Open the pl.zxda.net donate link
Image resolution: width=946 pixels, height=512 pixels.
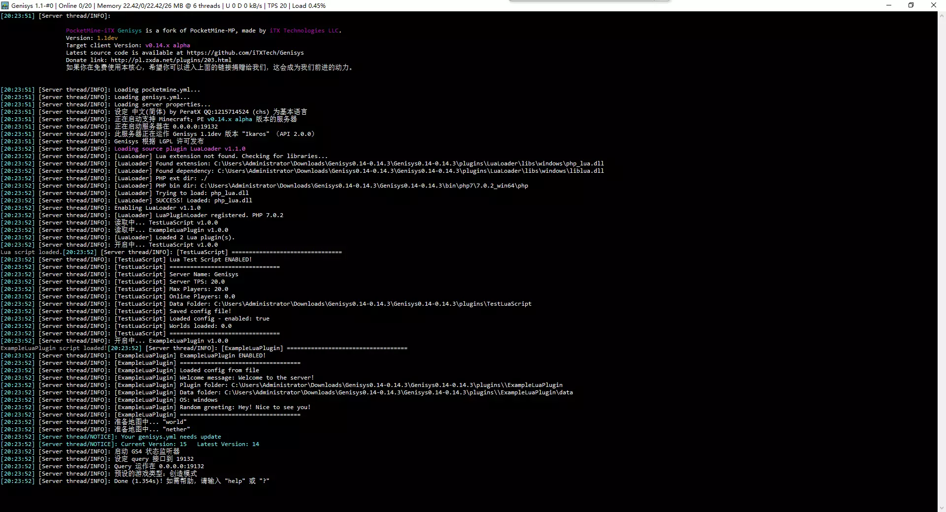pyautogui.click(x=171, y=60)
